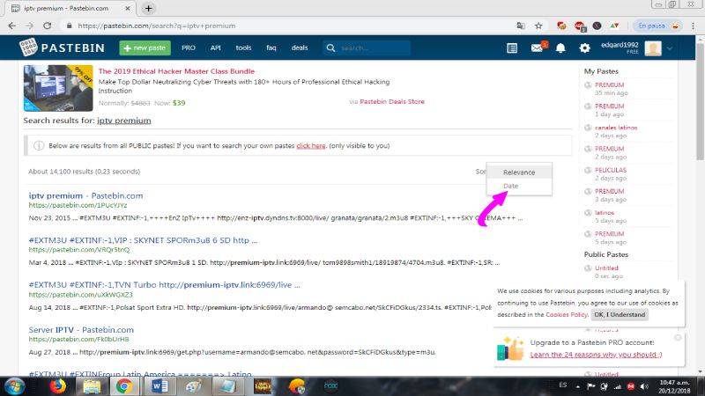This screenshot has height=396, width=705.
Task: Go back in the browser
Action: (12, 26)
